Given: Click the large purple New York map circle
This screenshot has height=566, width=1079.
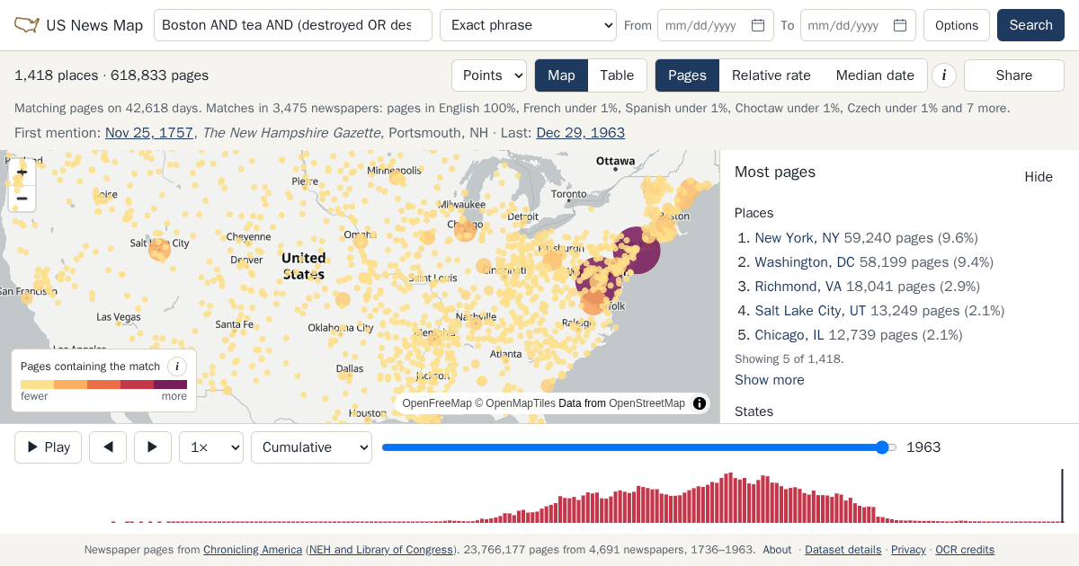Looking at the screenshot, I should (x=637, y=250).
